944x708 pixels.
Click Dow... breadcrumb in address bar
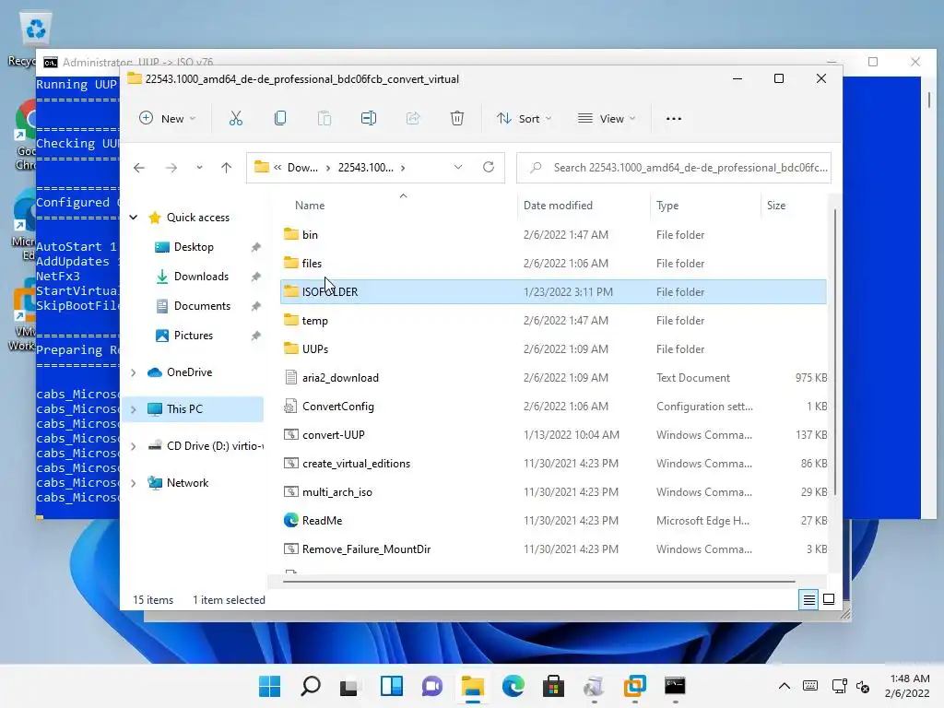[302, 168]
